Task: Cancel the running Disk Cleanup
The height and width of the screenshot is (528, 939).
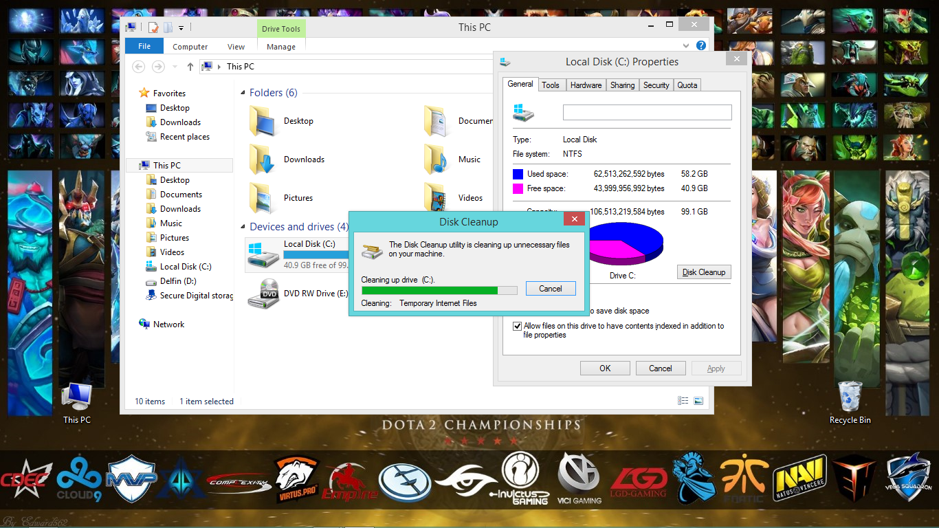Action: [551, 289]
